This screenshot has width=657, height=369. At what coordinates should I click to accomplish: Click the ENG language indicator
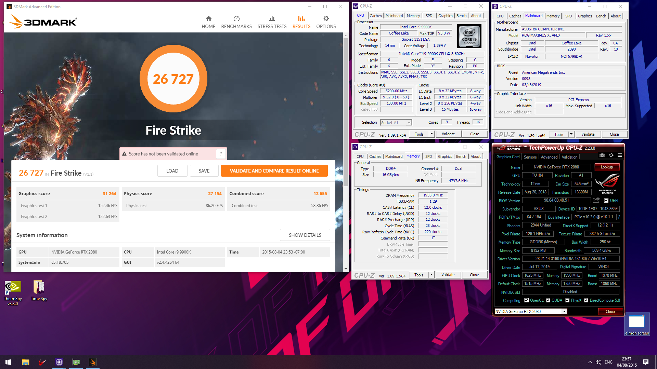tap(608, 362)
